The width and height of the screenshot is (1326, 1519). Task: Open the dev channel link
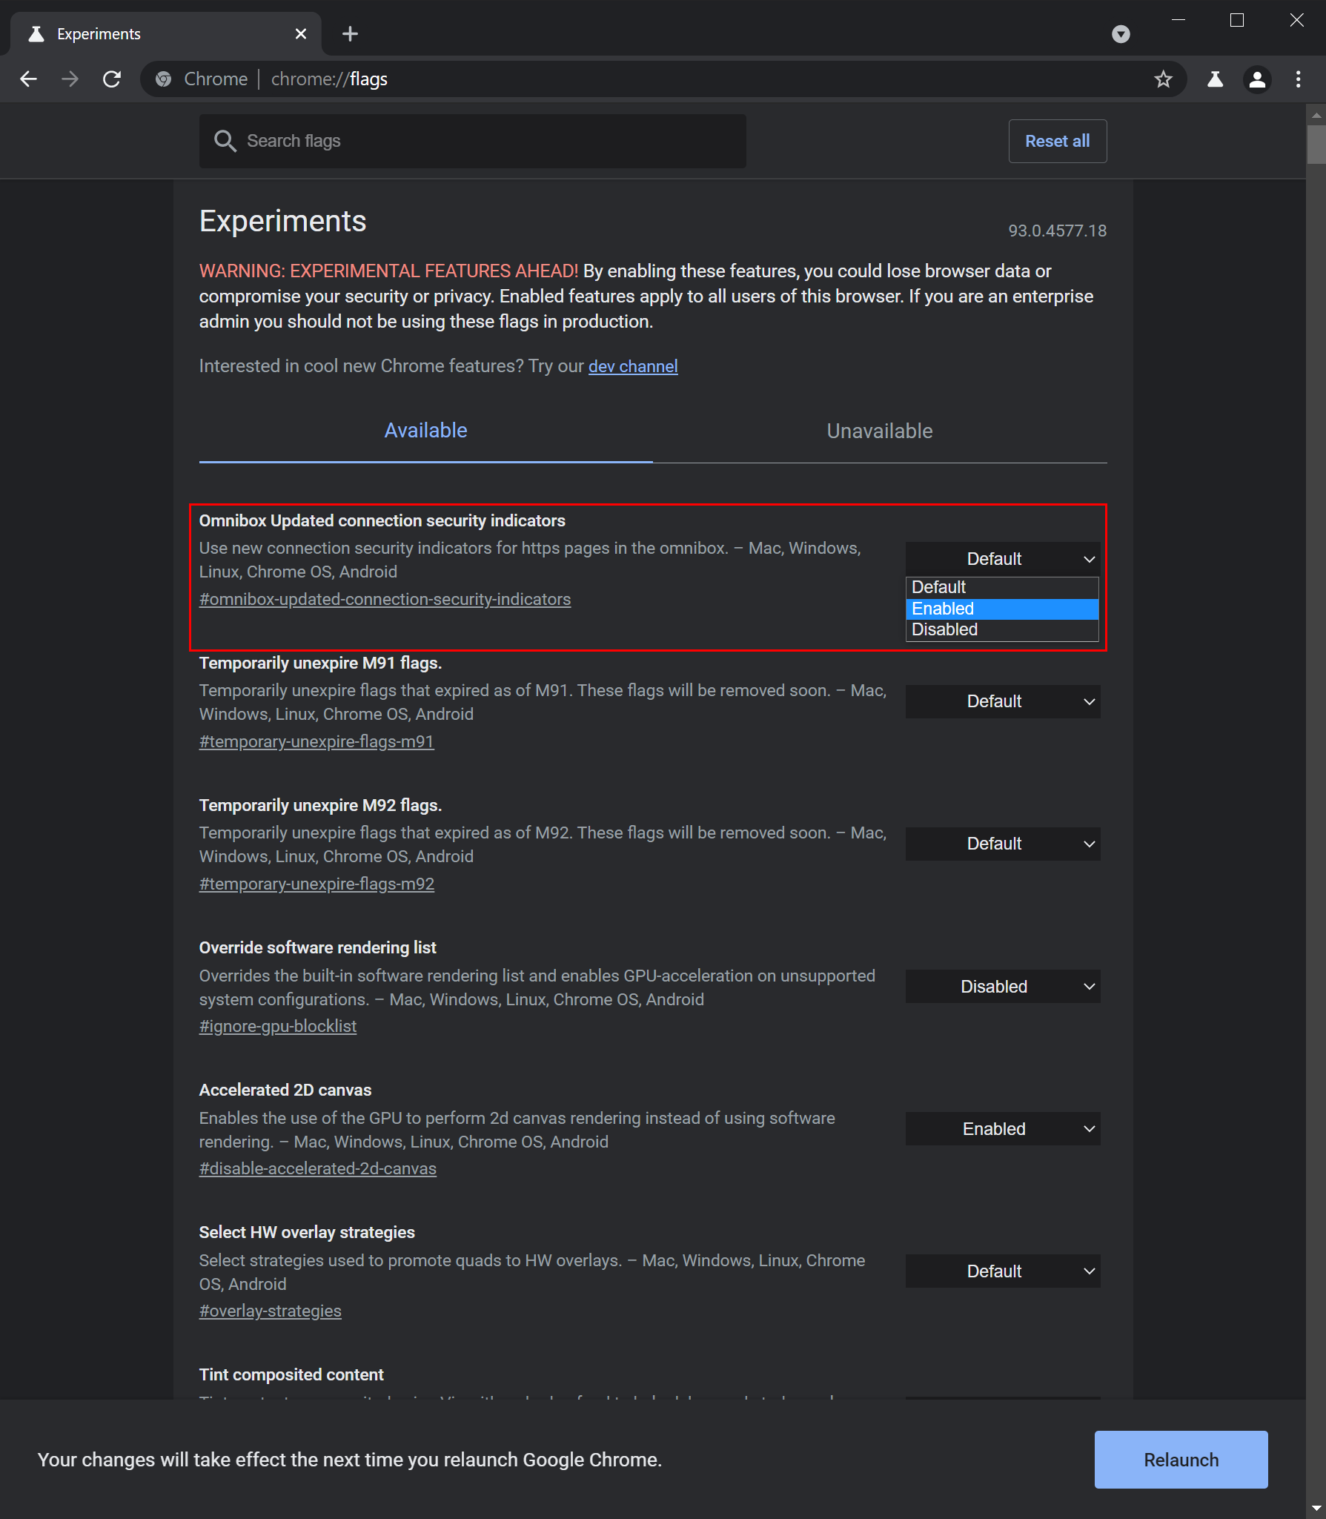633,366
